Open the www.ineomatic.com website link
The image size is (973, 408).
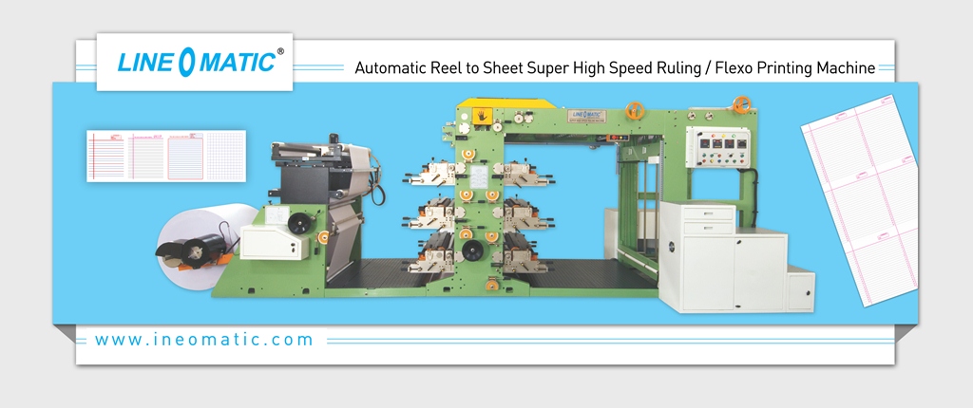click(204, 339)
